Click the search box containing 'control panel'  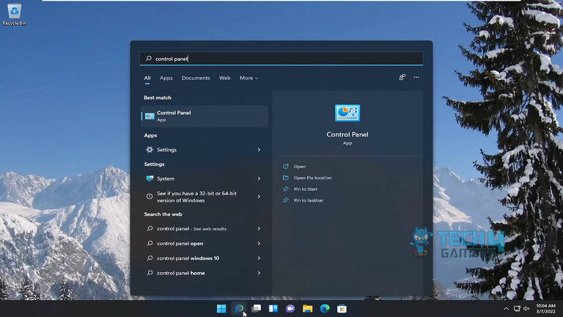[281, 59]
